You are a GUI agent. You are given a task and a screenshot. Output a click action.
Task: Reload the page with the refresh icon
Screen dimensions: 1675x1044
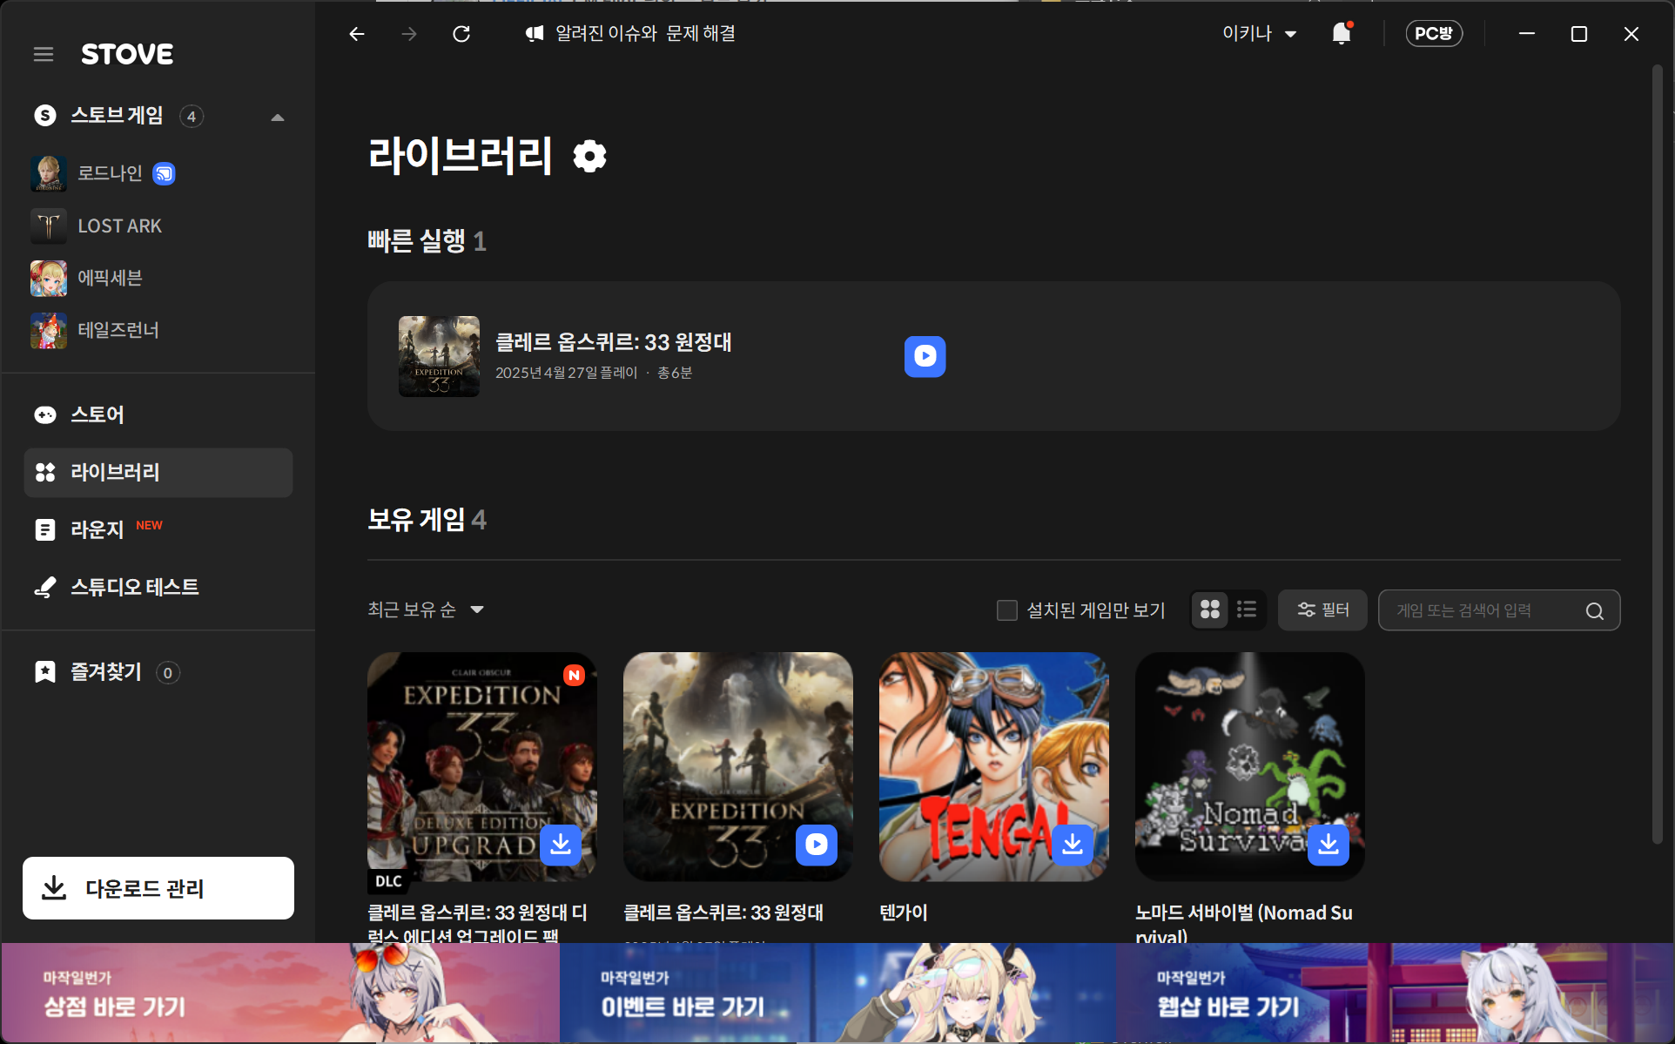[461, 34]
